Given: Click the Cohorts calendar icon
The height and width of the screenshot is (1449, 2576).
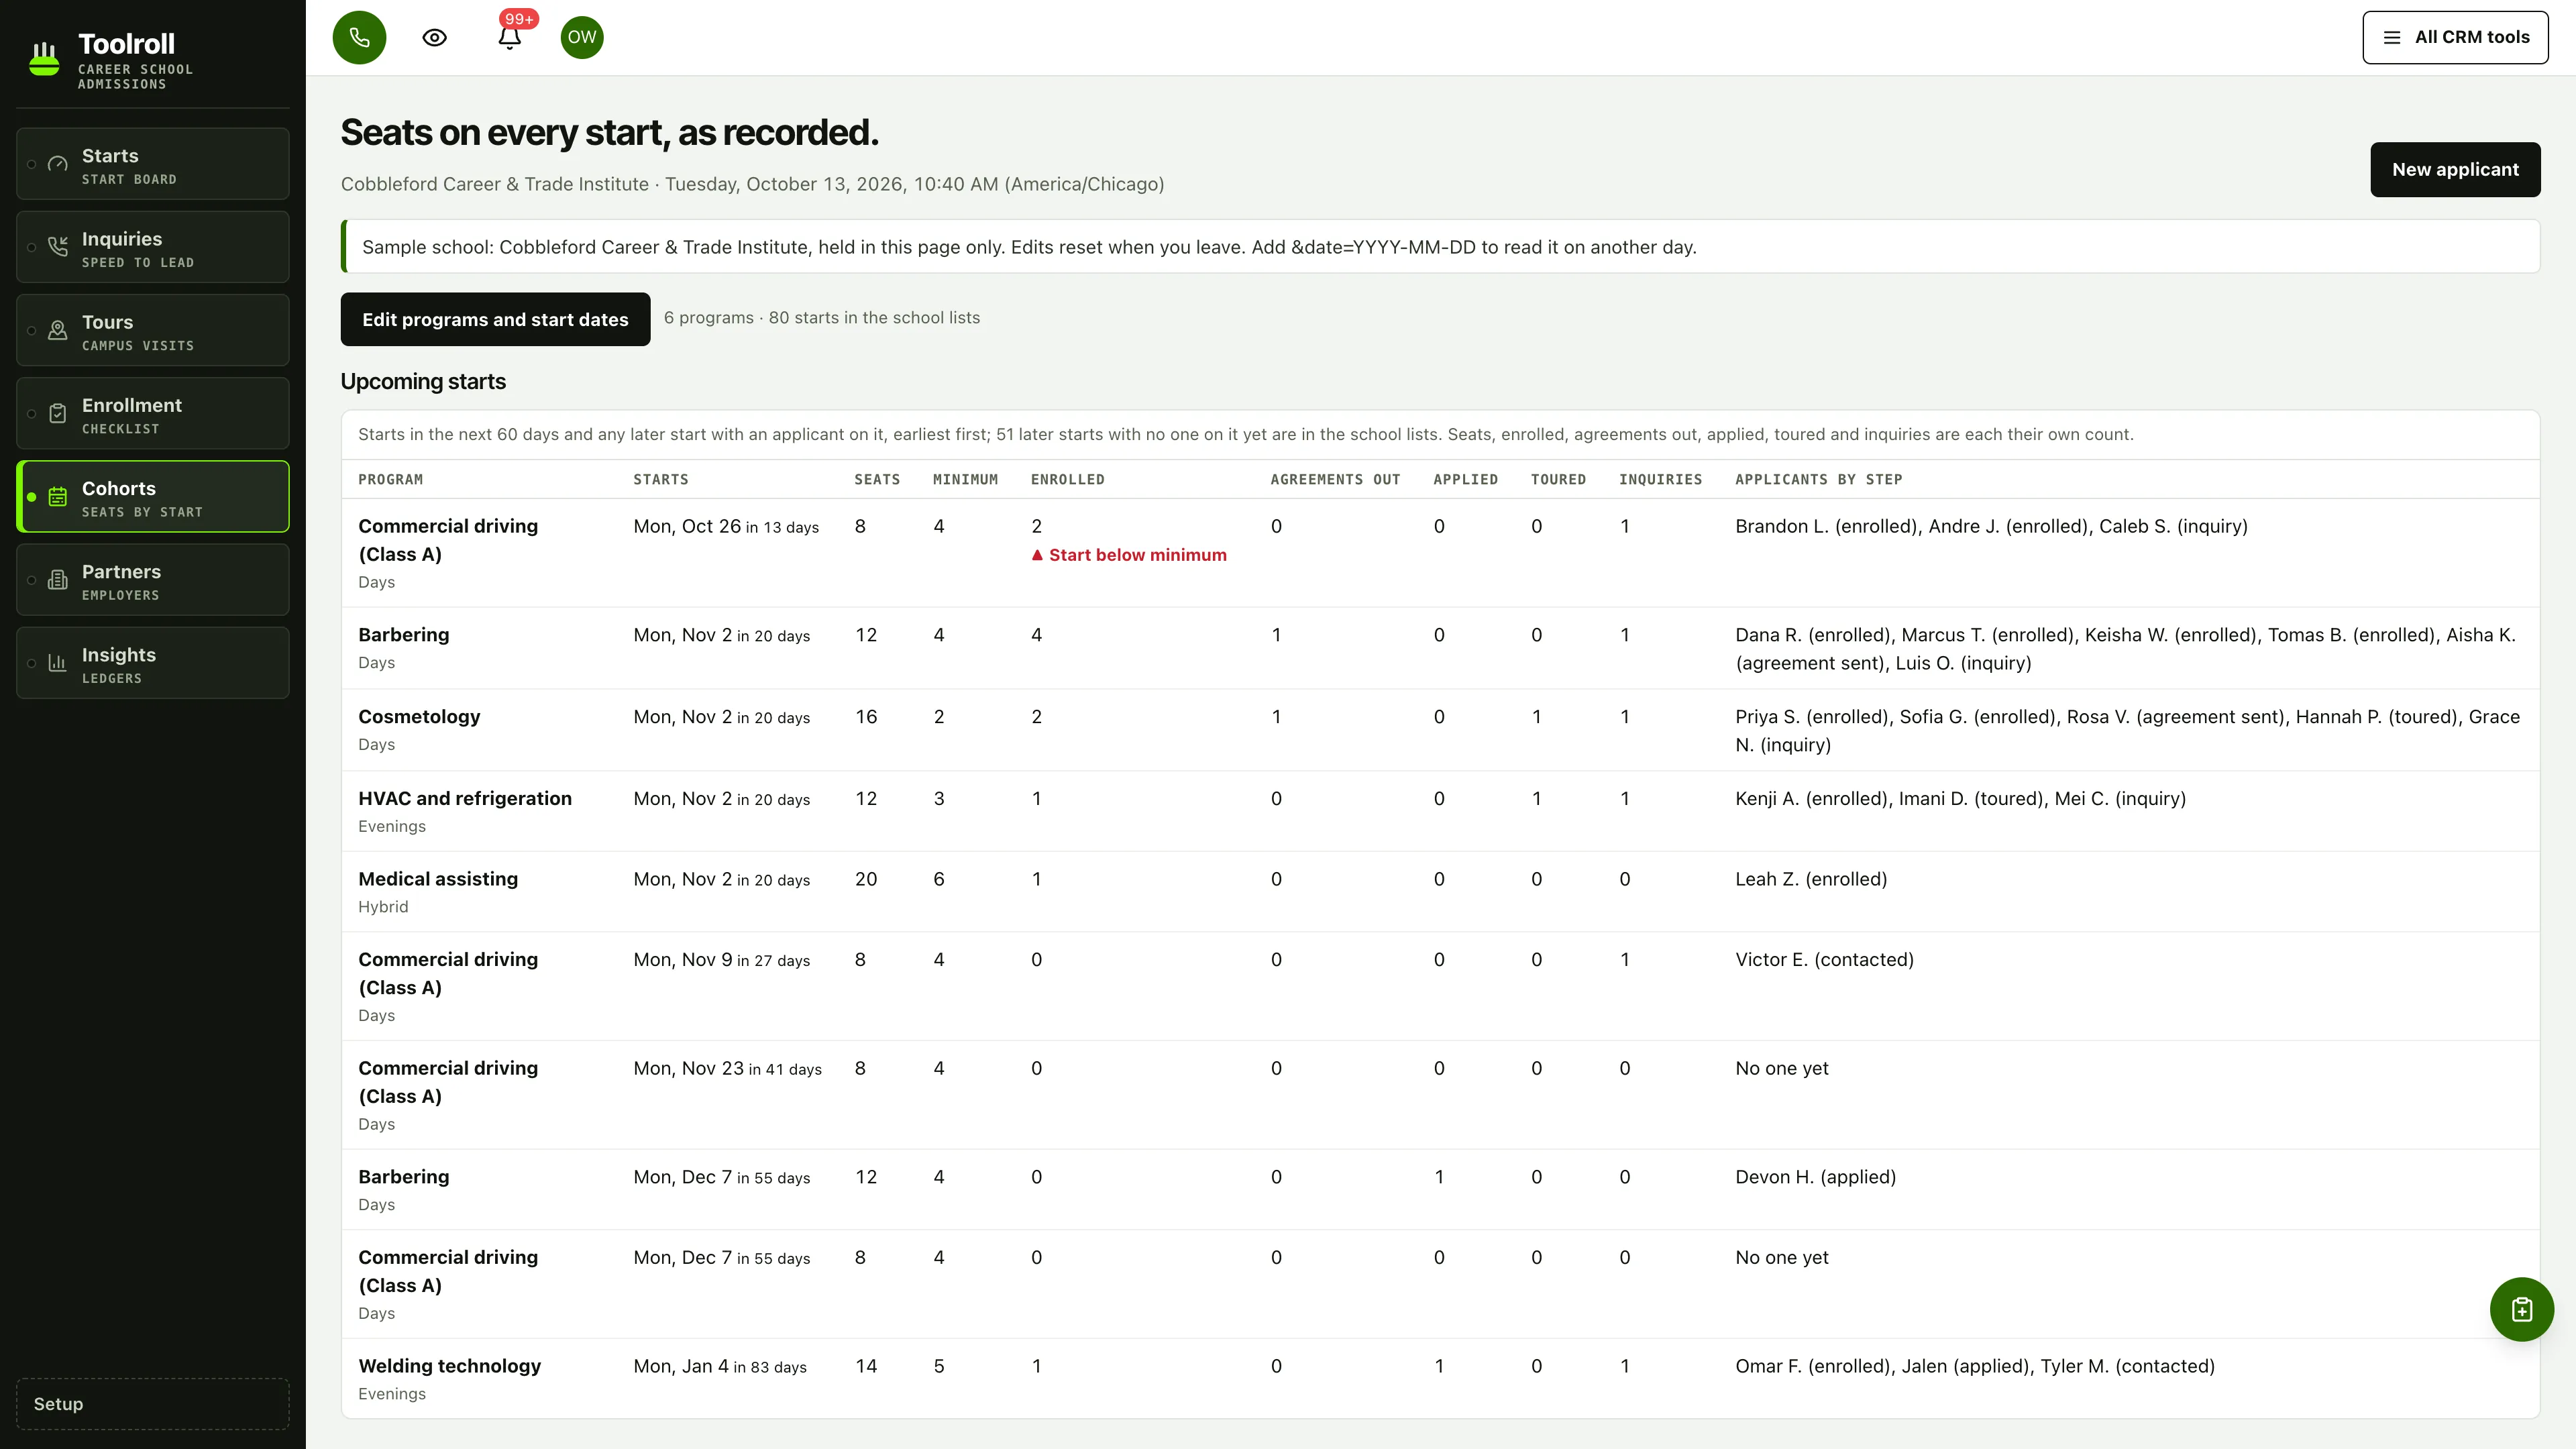Looking at the screenshot, I should tap(58, 496).
